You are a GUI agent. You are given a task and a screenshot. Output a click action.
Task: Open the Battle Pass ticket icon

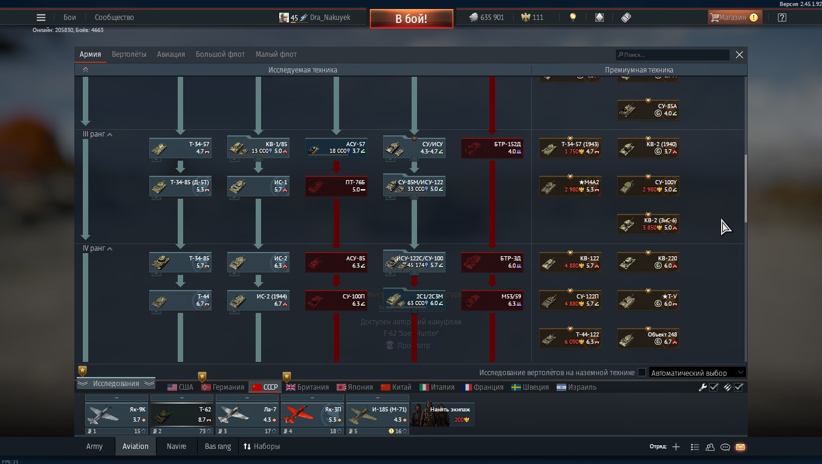click(626, 18)
